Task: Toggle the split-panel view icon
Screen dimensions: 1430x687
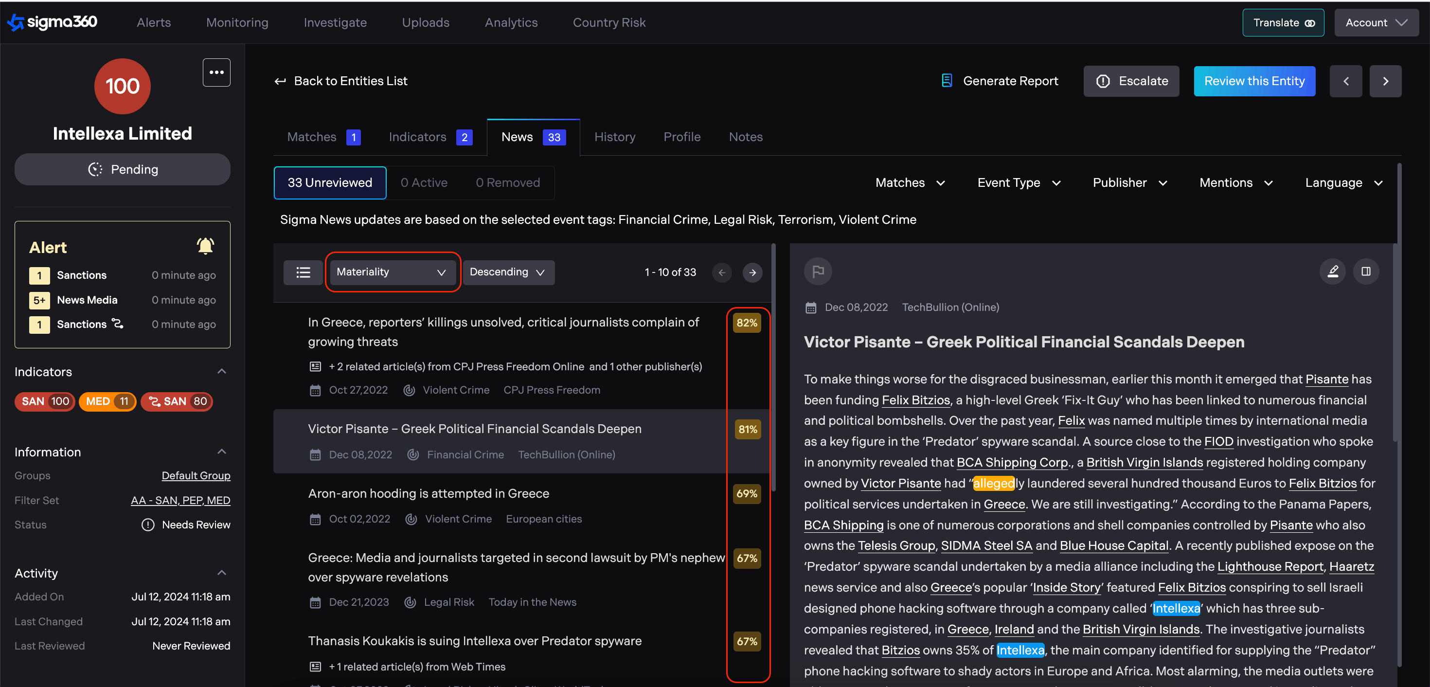Action: pyautogui.click(x=1366, y=271)
